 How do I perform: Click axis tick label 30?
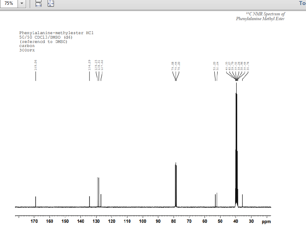(x=251, y=221)
